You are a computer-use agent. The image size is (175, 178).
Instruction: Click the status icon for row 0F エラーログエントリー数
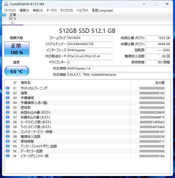point(8,156)
